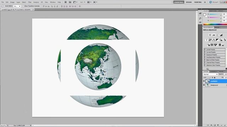The image size is (227, 127).
Task: Expand Channel Mixer Presets list
Action: (x=205, y=62)
